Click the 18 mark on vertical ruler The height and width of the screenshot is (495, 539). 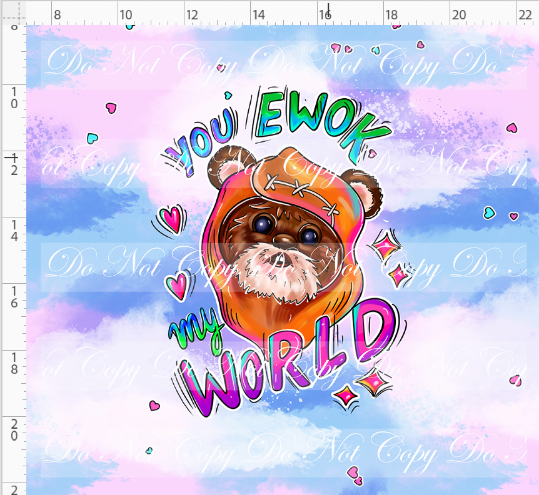point(14,363)
